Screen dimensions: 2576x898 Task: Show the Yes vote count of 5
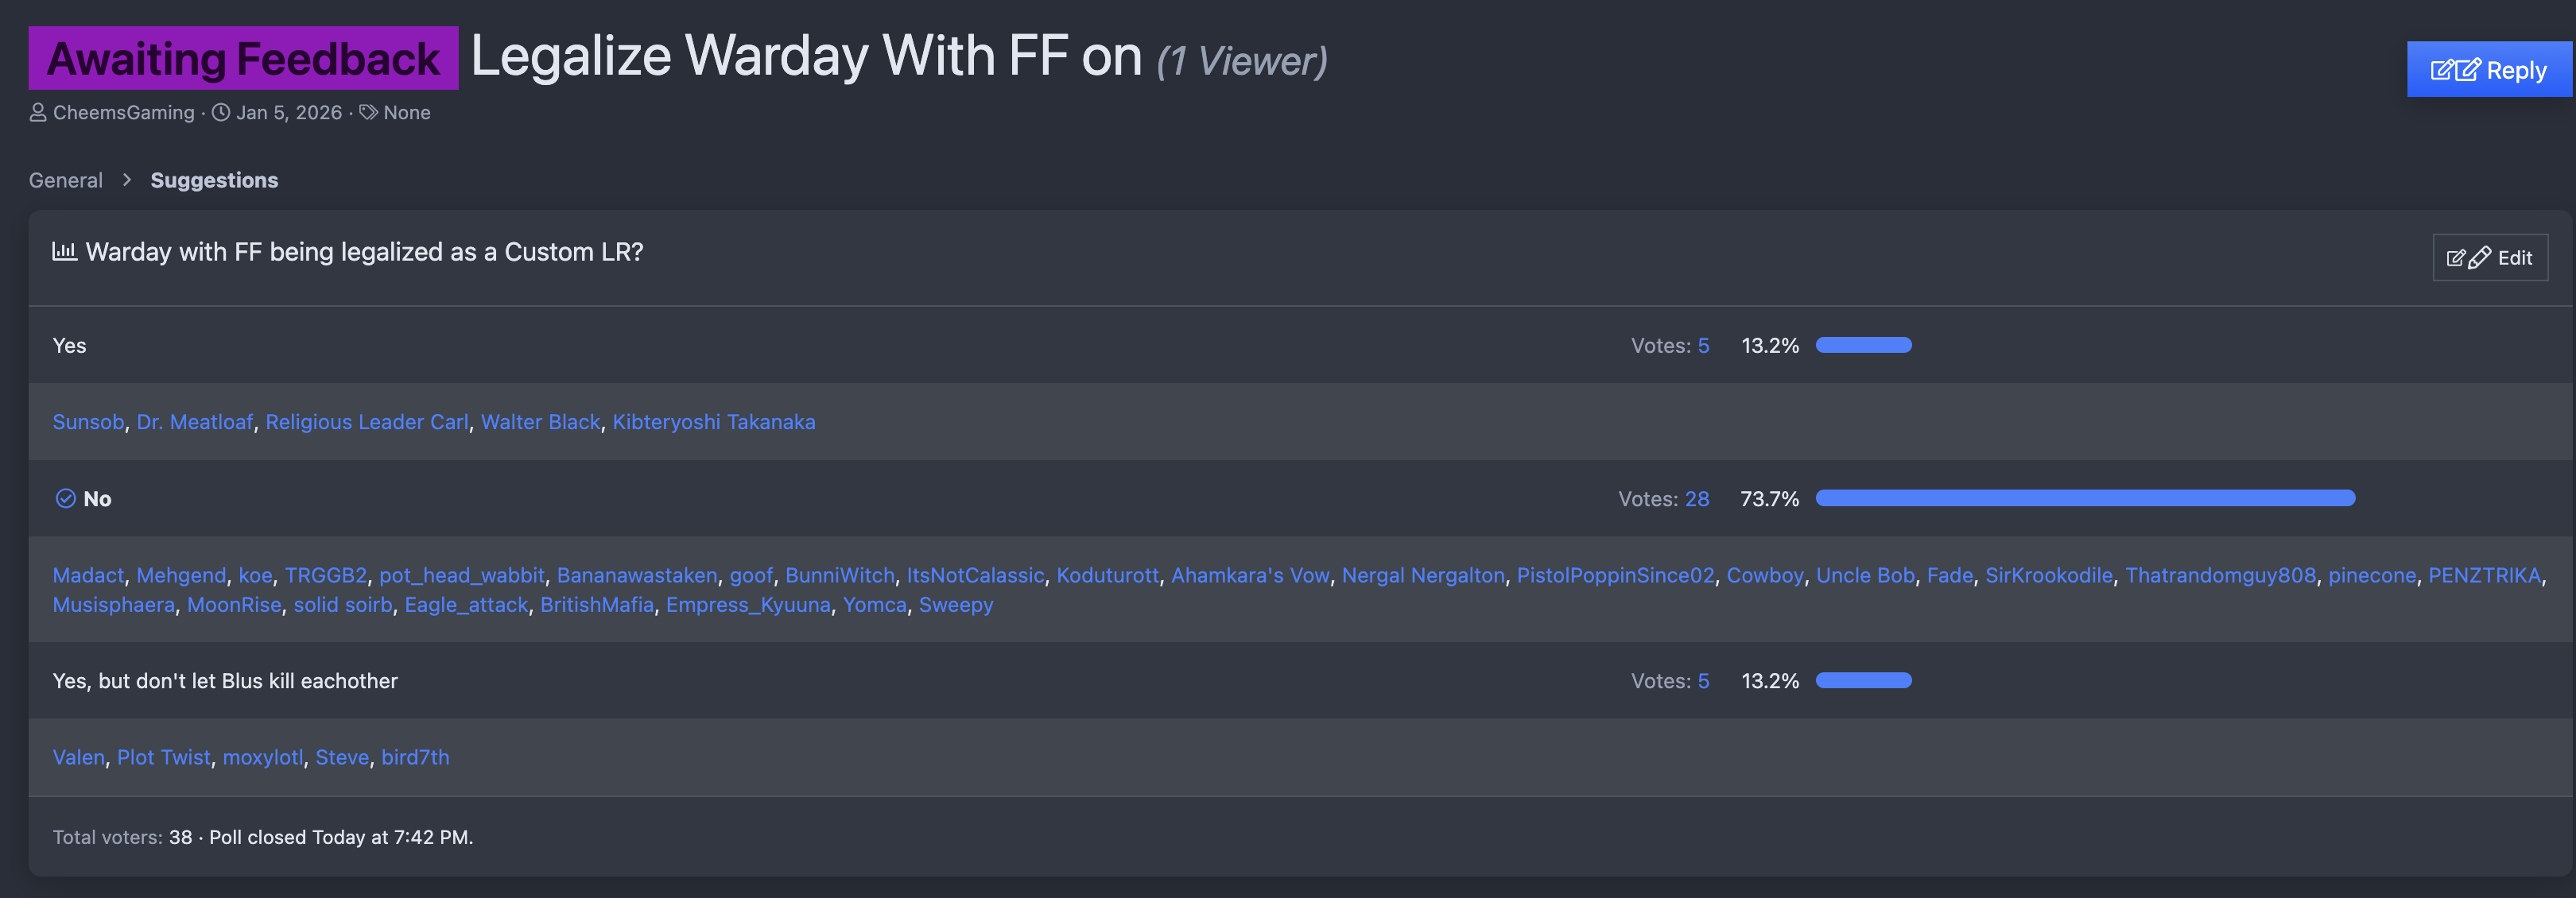coord(1703,346)
